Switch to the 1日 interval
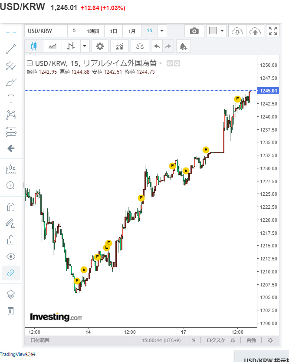289x362 pixels. click(113, 31)
